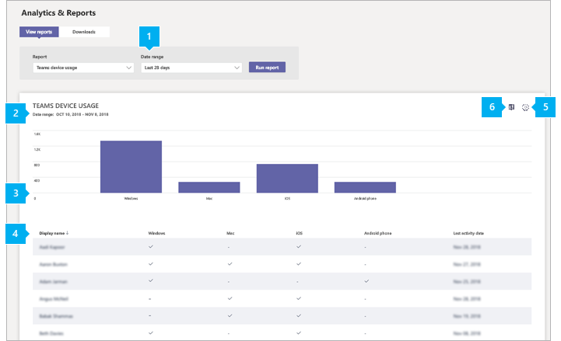
Task: Click the Last activity date column header
Action: point(468,233)
